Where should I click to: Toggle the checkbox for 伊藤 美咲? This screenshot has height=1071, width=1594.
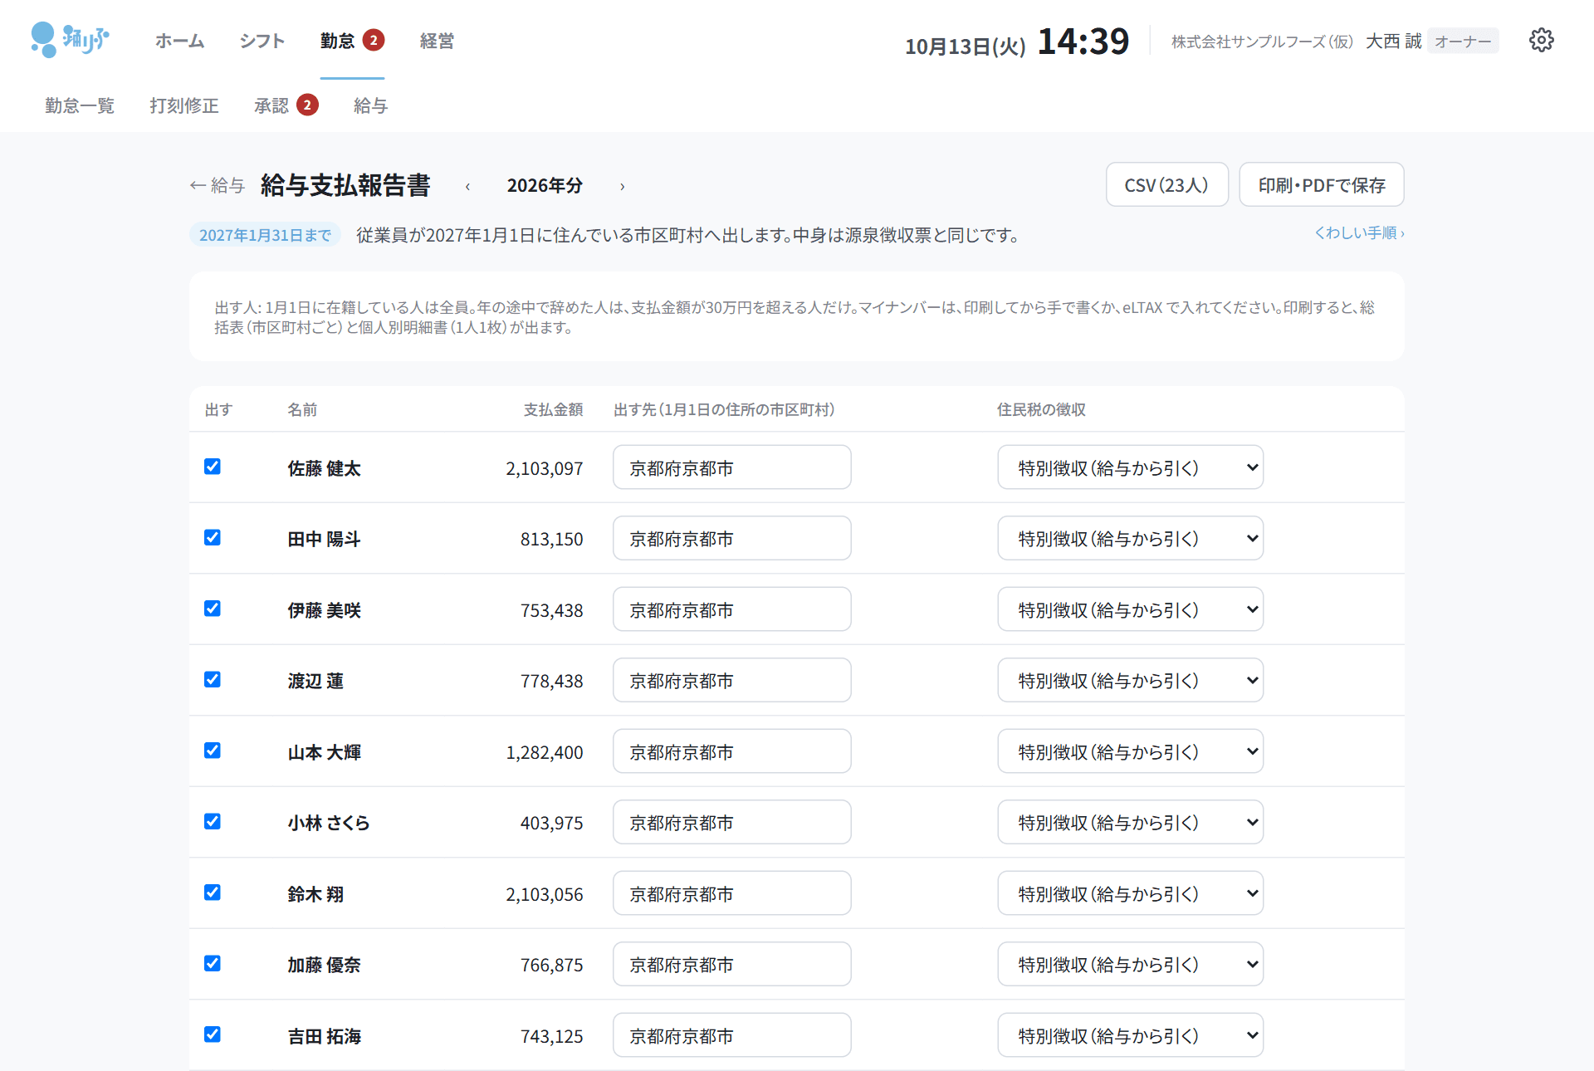213,609
